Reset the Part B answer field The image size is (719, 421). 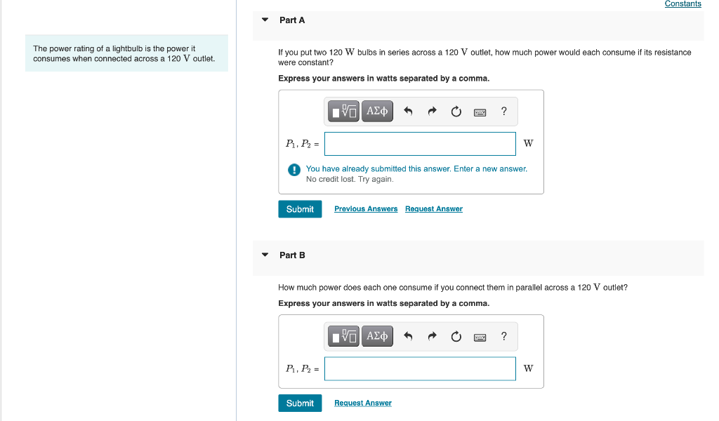[x=456, y=336]
